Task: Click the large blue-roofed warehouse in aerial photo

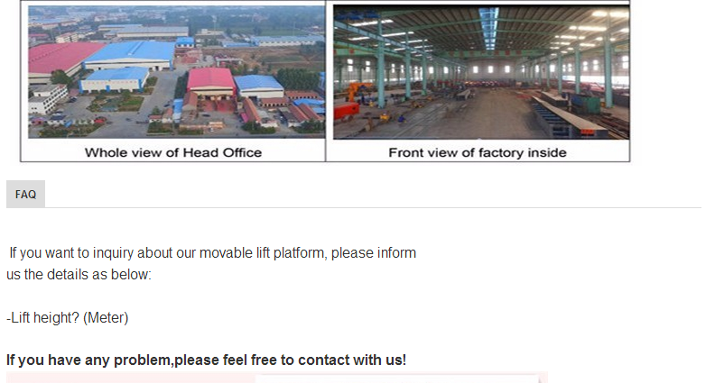Action: [130, 56]
